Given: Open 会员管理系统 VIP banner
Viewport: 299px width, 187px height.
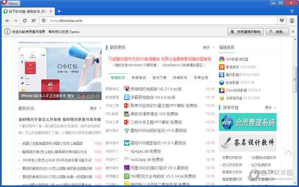Looking at the screenshot, I should tap(248, 122).
